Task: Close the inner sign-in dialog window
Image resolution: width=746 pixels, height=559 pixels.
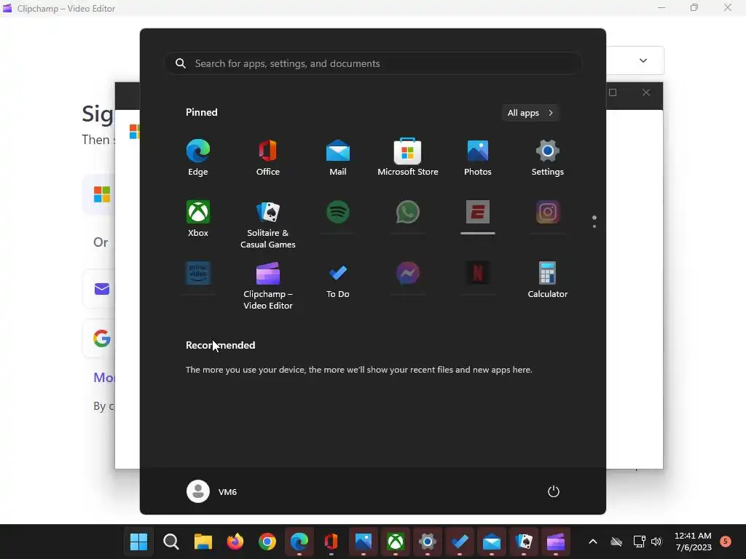Action: point(646,92)
